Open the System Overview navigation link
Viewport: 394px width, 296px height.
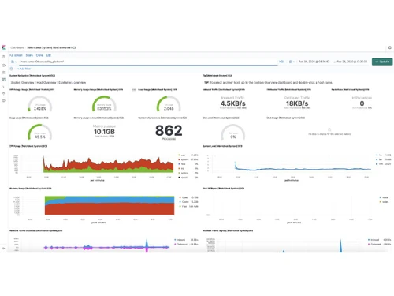coord(23,83)
